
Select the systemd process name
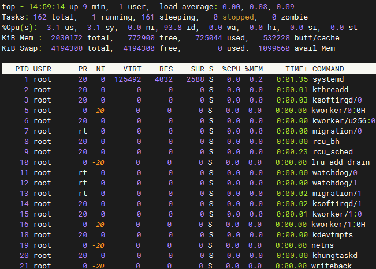[328, 79]
